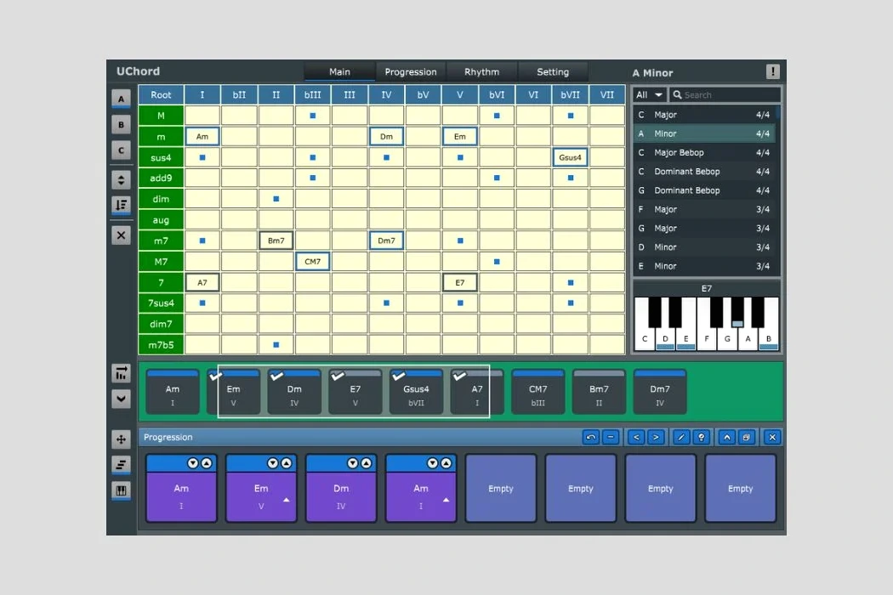
Task: Click up arrow on the Dm progression slot
Action: pos(367,463)
